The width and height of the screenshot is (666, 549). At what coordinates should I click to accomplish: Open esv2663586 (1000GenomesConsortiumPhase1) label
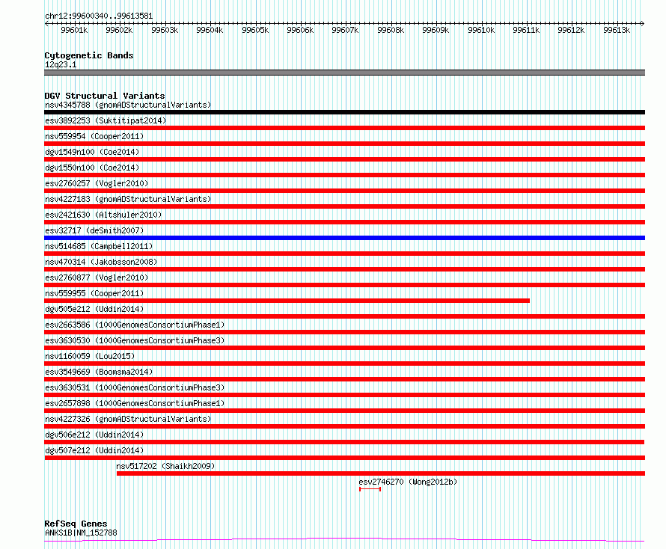point(135,325)
